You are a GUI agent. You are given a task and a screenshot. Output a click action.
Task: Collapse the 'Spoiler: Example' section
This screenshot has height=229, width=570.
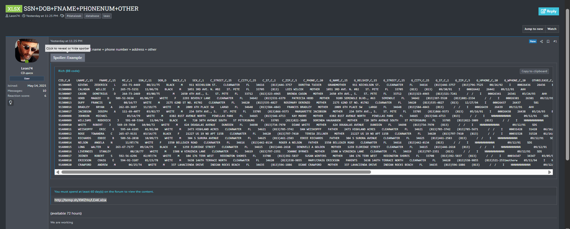[x=67, y=58]
